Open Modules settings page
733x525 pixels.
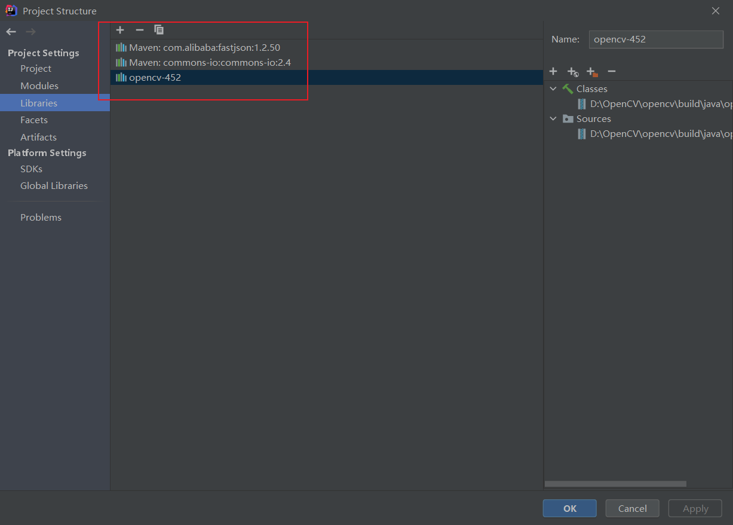pos(39,86)
